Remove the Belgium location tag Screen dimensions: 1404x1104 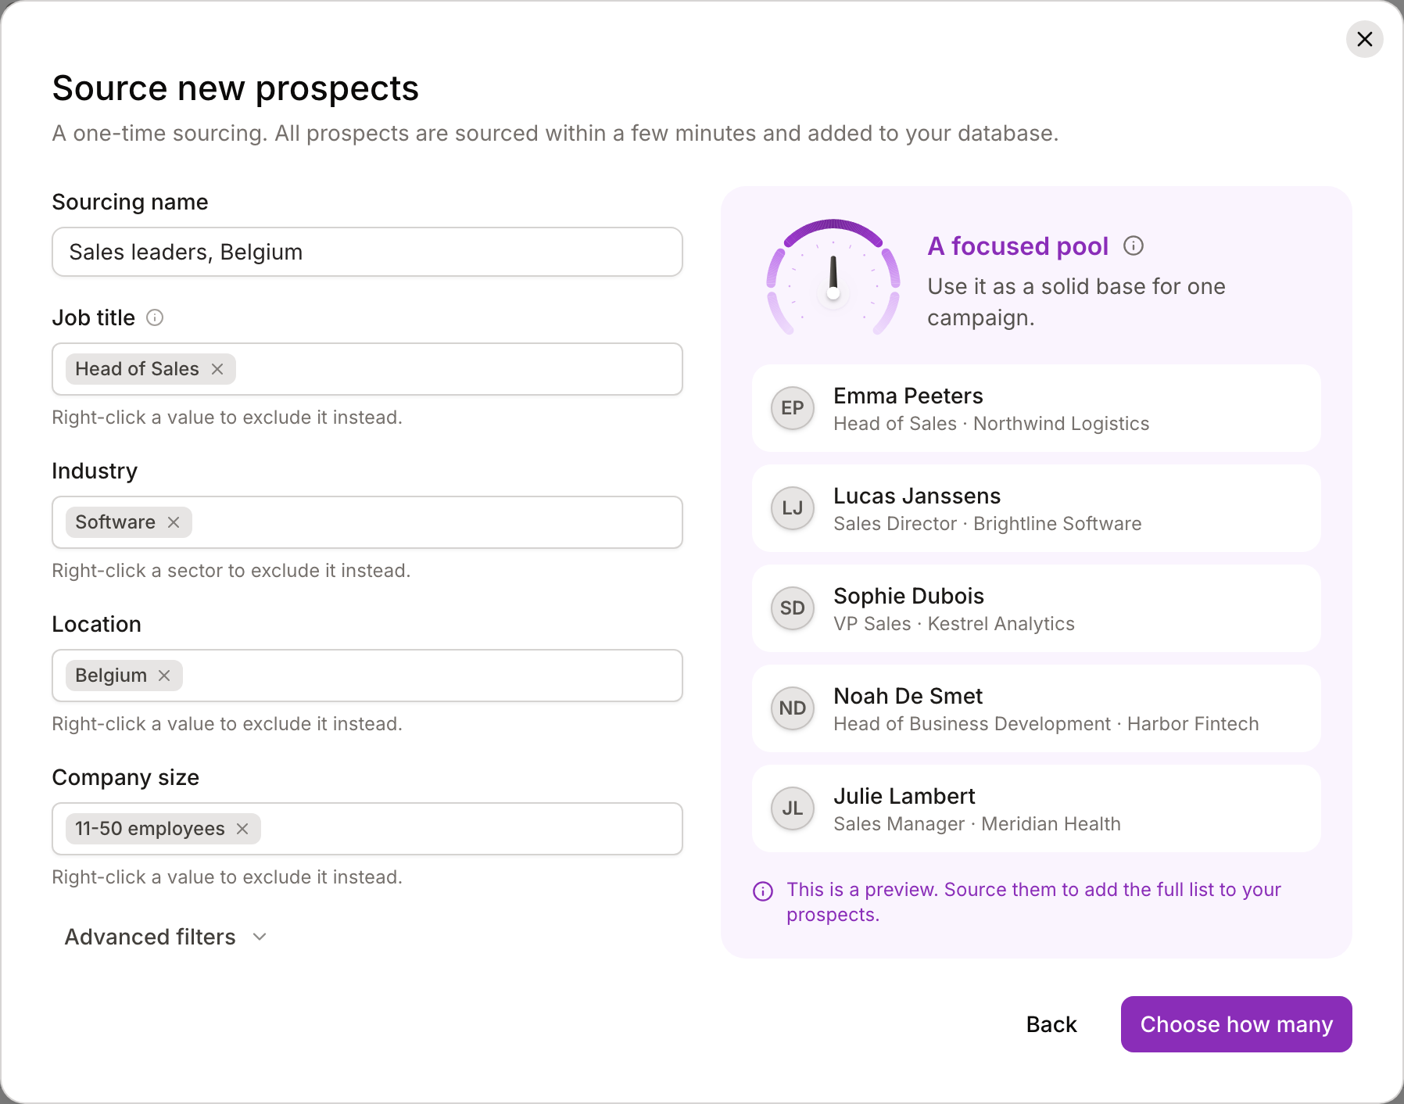[164, 676]
